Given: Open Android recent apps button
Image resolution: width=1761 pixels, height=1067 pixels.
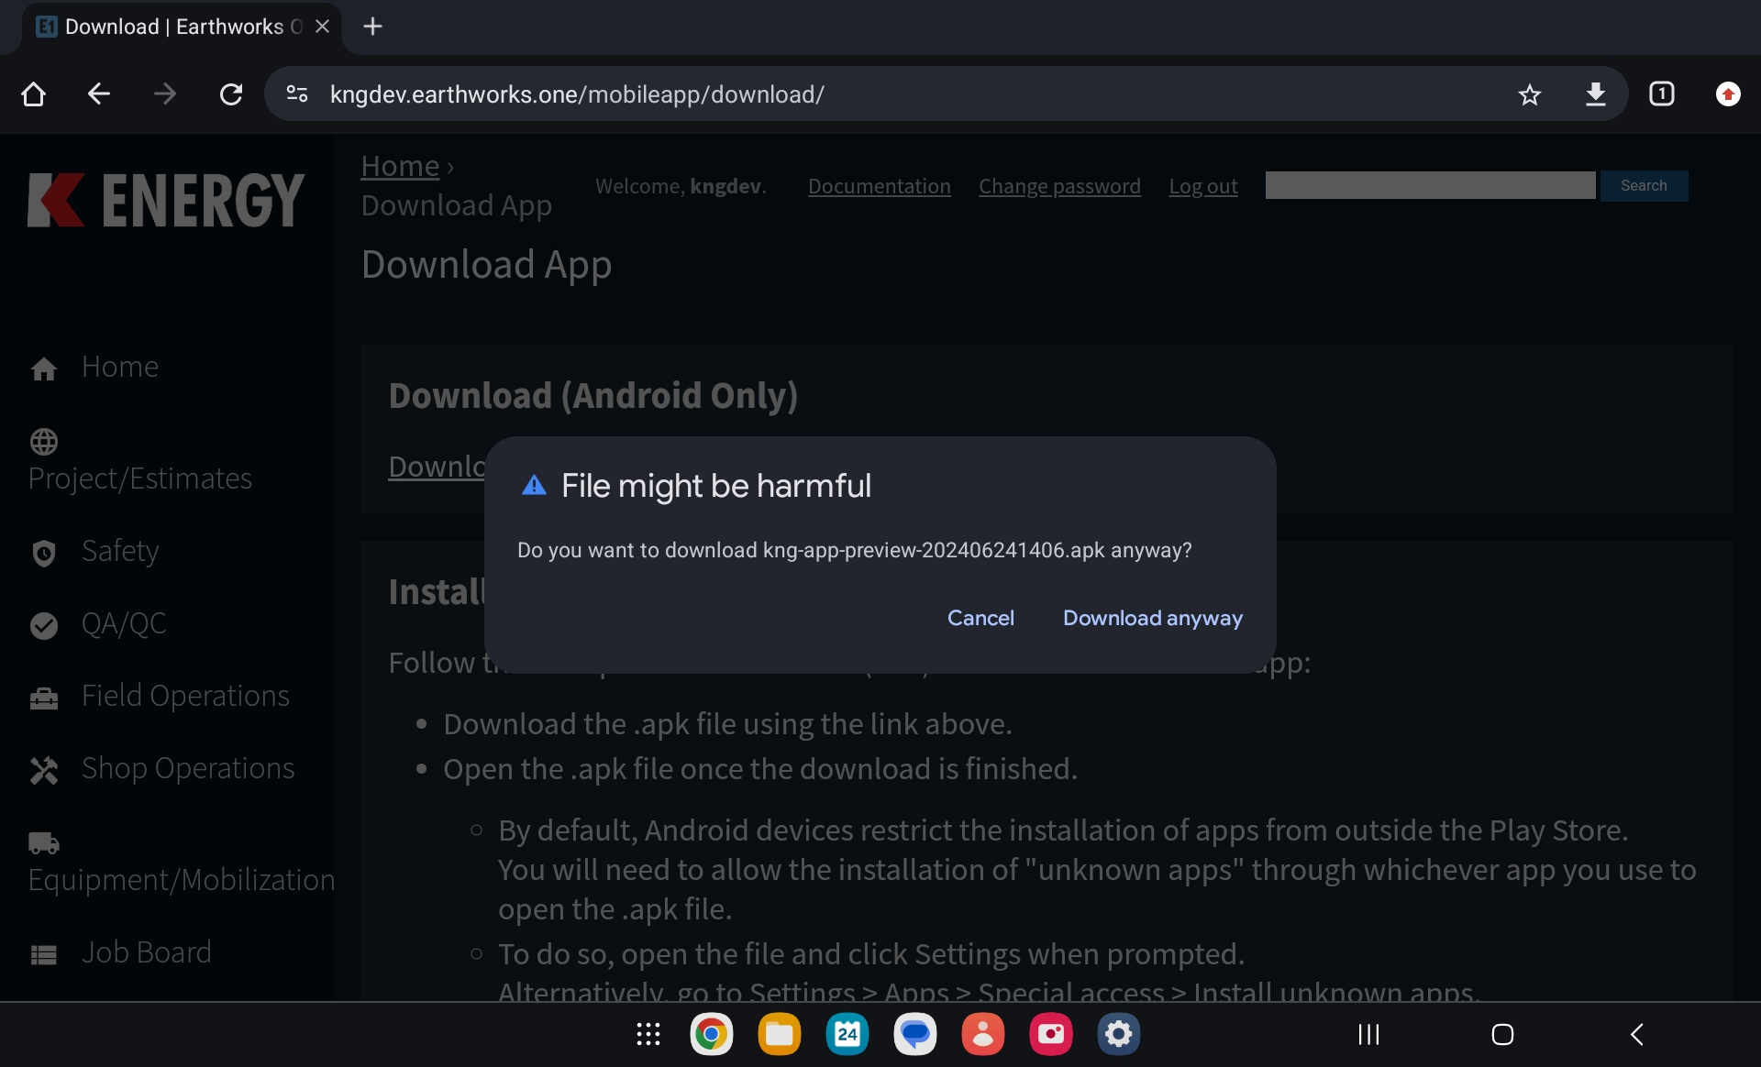Looking at the screenshot, I should coord(1368,1034).
